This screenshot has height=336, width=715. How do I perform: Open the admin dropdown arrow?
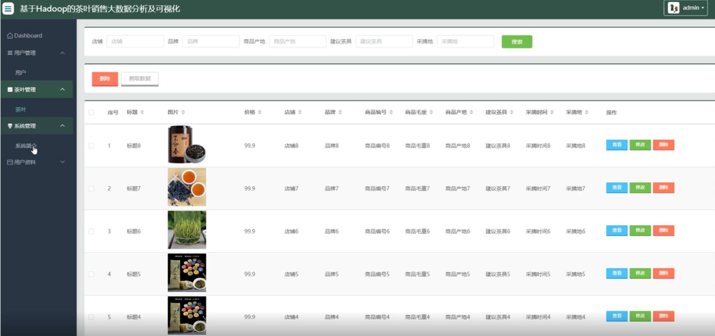702,8
